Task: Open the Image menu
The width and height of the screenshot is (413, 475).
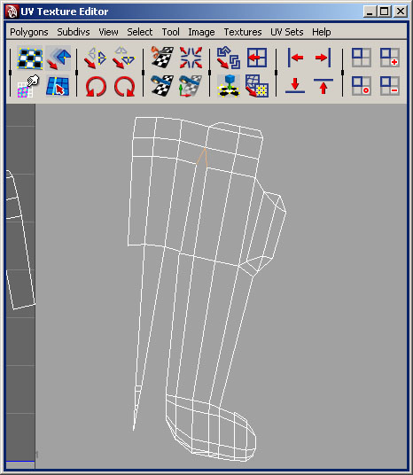Action: tap(201, 32)
